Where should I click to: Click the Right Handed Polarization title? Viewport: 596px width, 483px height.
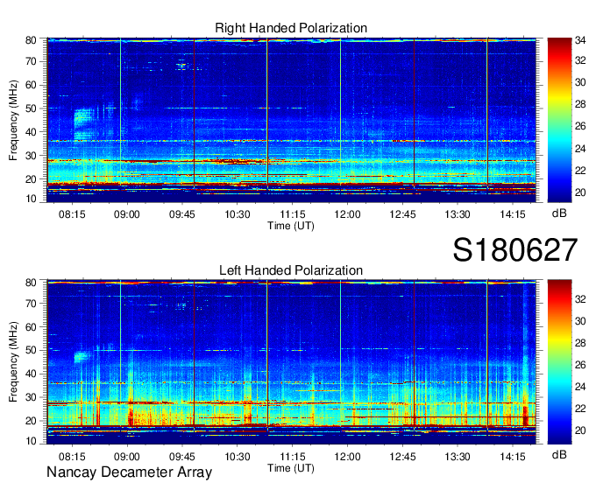point(291,28)
